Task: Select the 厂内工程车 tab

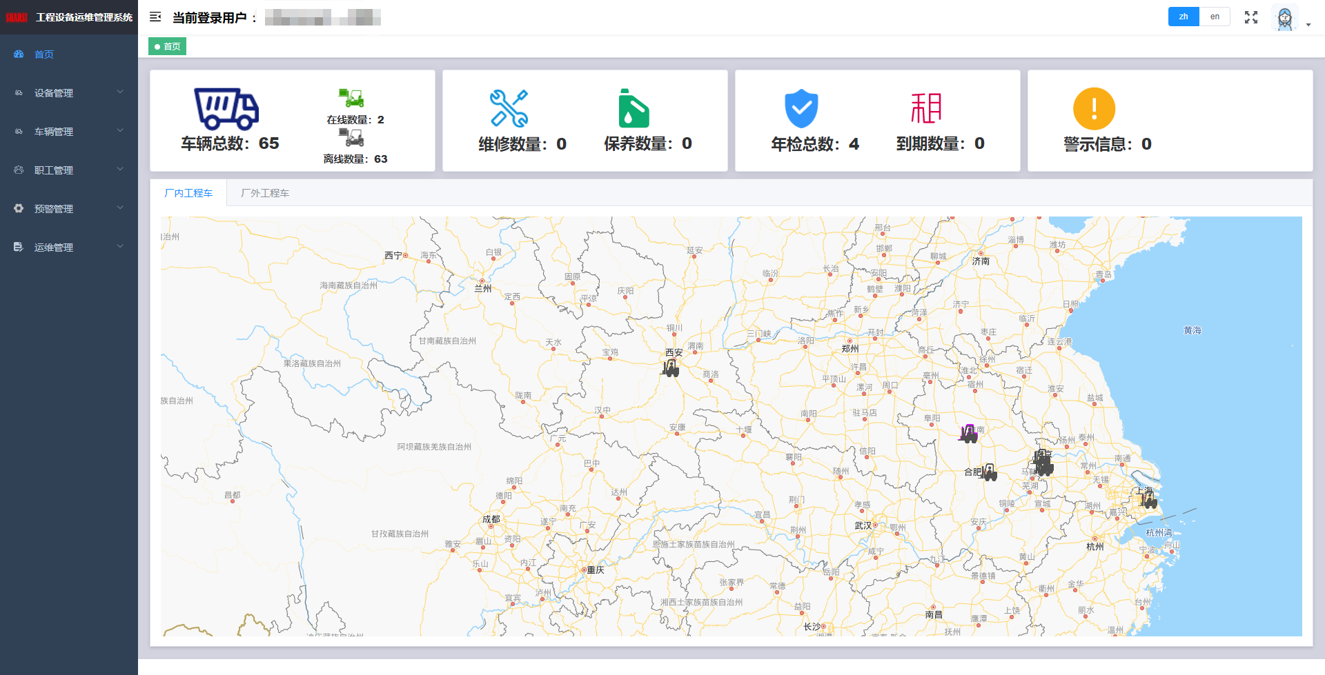Action: coord(188,193)
